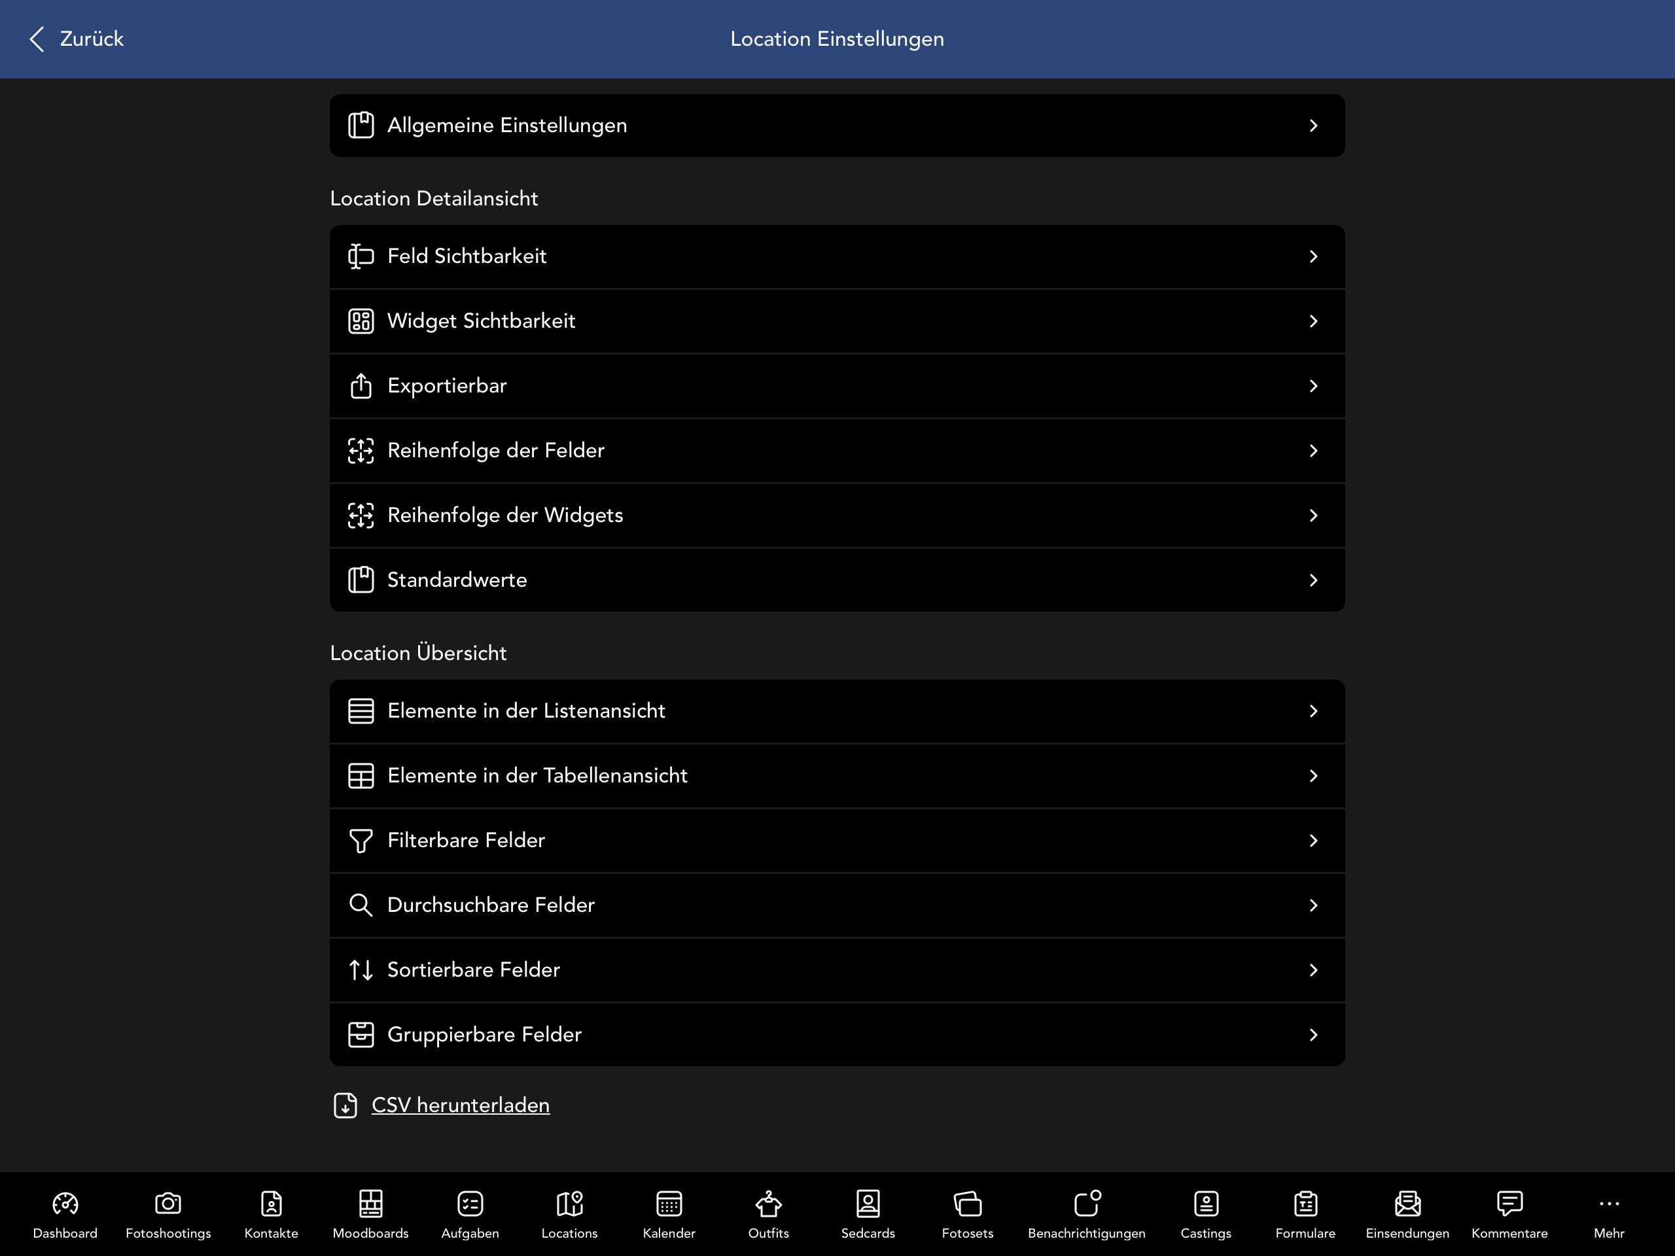Click the Allgemeine Einstellungen bookmark icon

point(361,126)
